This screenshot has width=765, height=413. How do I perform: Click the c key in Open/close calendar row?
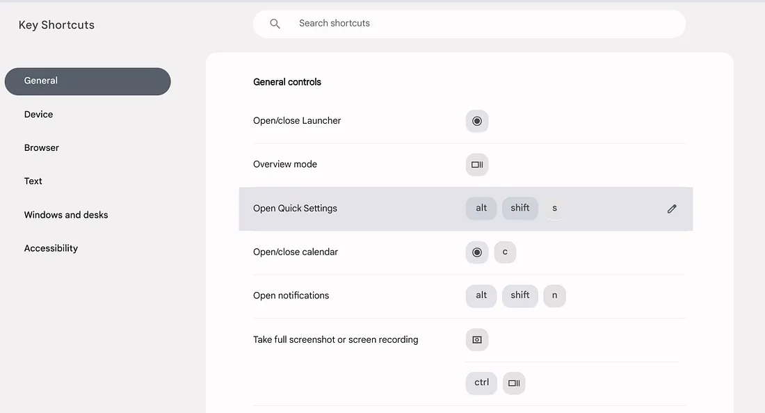(505, 252)
